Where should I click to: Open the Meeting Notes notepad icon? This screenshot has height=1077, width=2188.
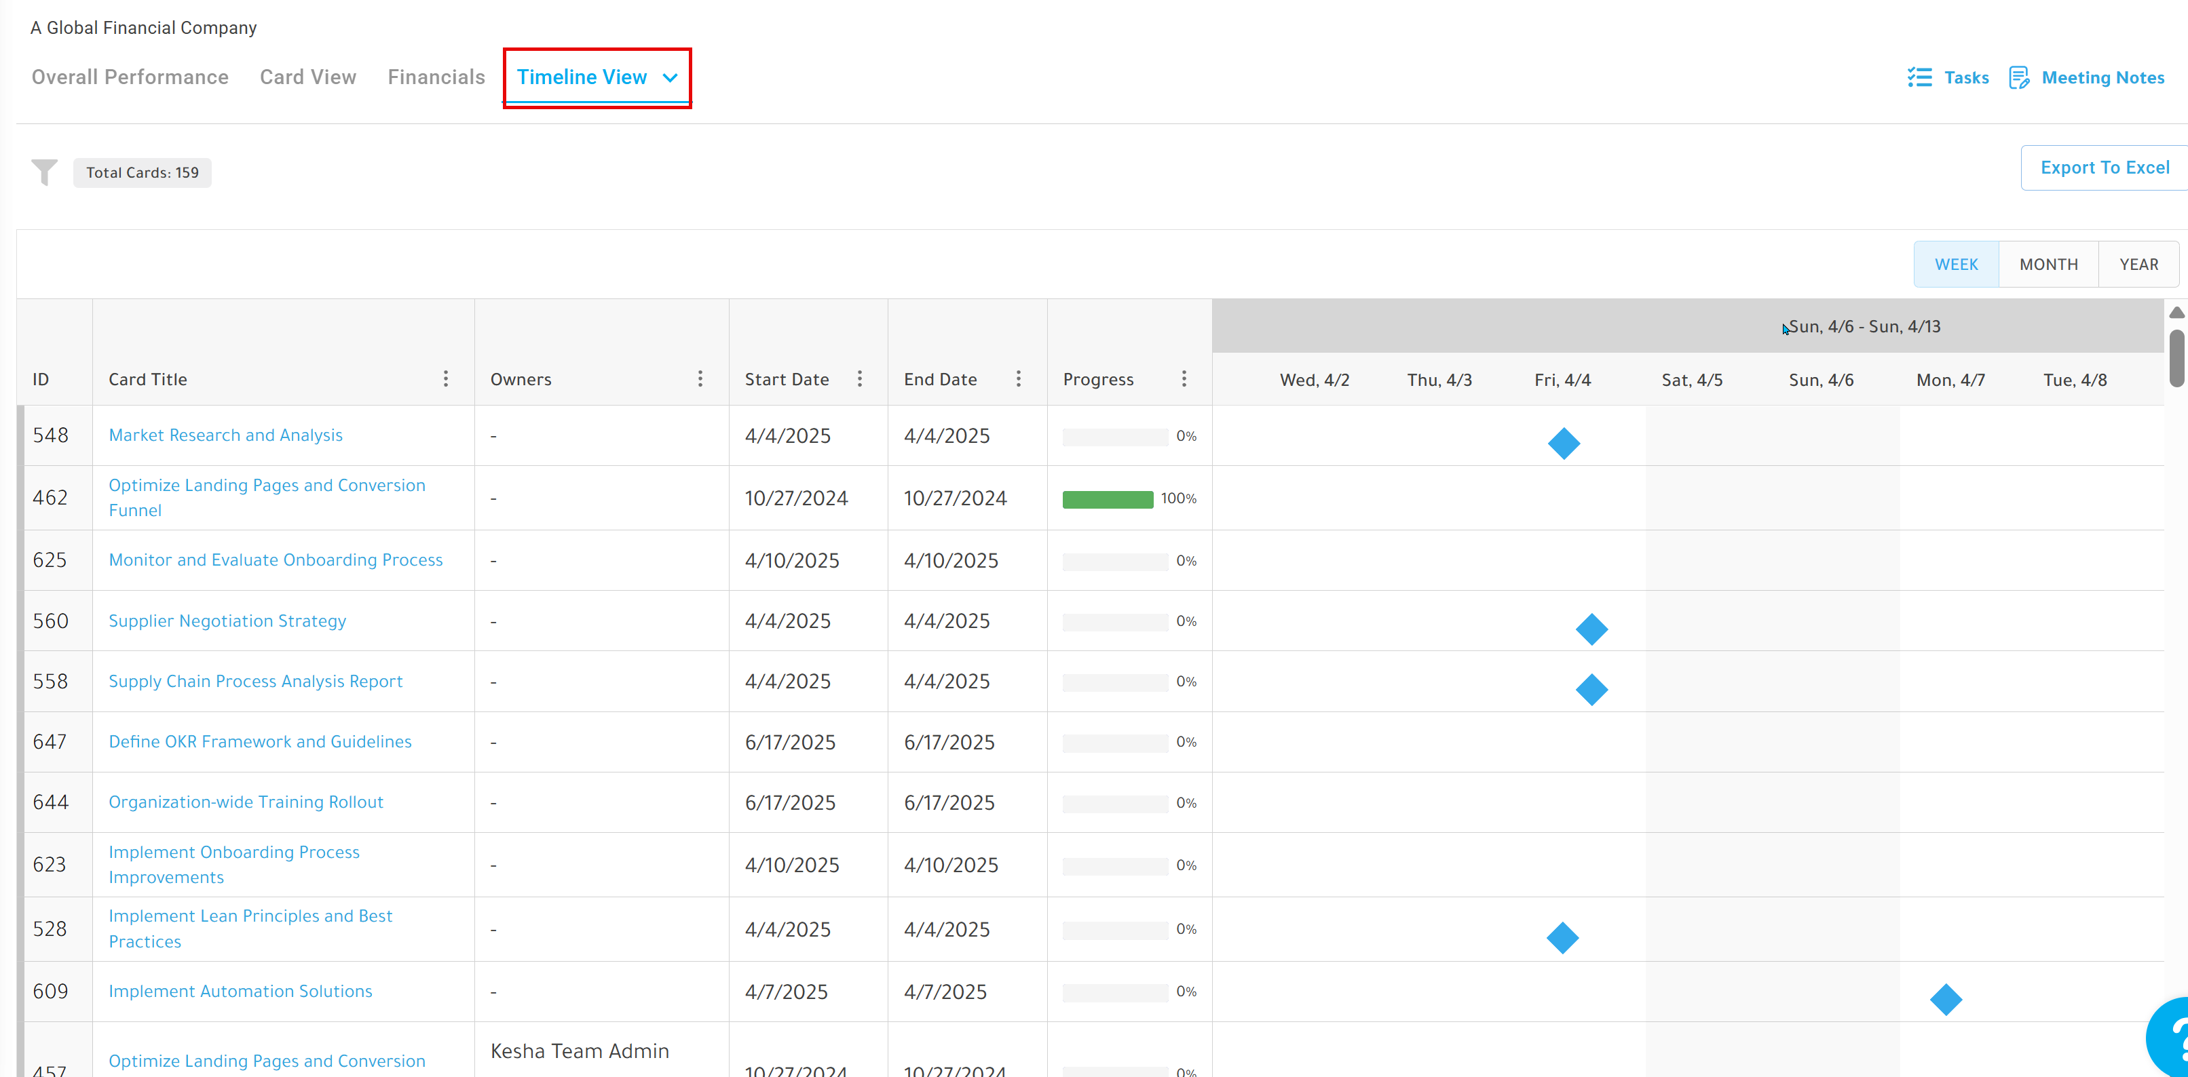(x=2019, y=77)
